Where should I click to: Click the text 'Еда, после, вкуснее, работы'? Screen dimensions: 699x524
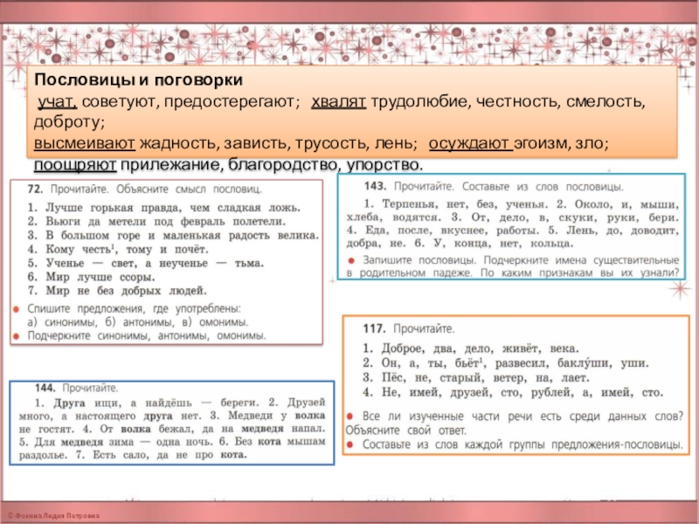point(452,231)
